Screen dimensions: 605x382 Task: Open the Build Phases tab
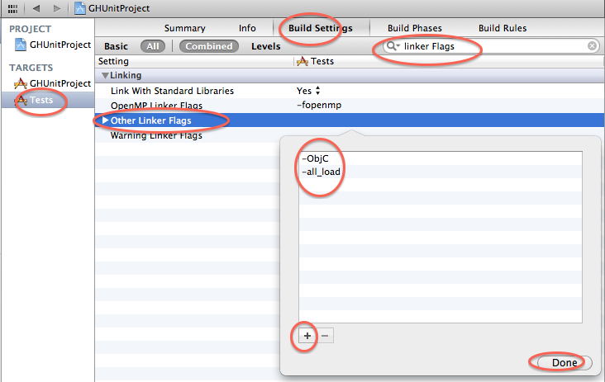coord(415,28)
